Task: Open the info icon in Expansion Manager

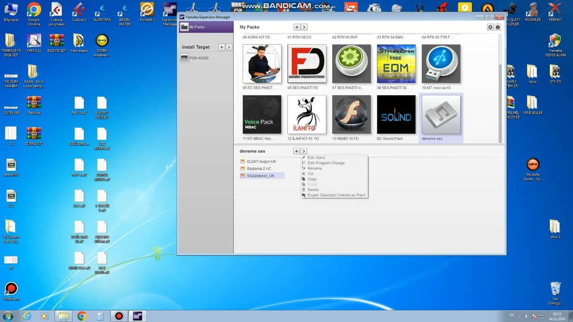Action: (x=497, y=27)
